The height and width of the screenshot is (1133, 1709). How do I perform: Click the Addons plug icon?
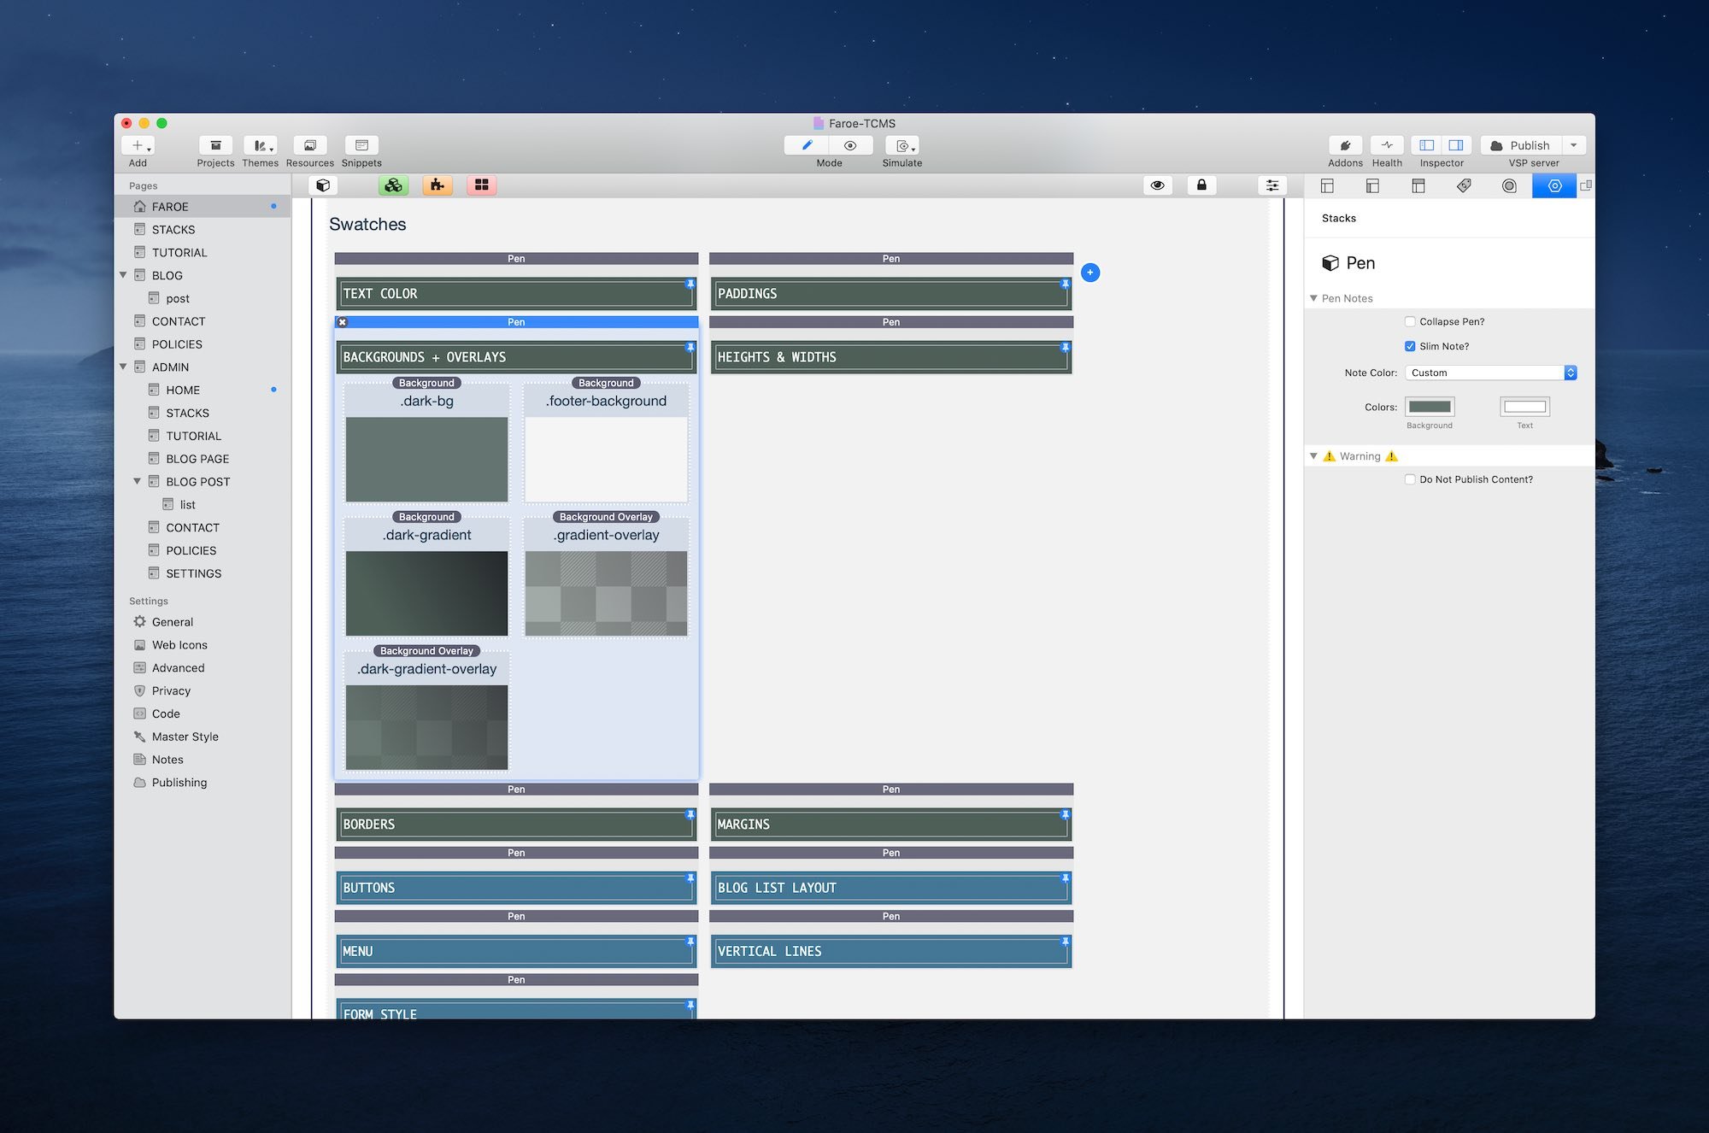pos(1345,146)
